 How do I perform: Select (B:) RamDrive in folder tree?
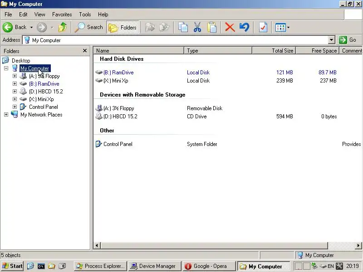[44, 84]
